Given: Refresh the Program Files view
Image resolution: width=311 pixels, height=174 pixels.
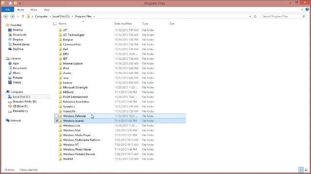Looking at the screenshot, I should click(x=255, y=16).
